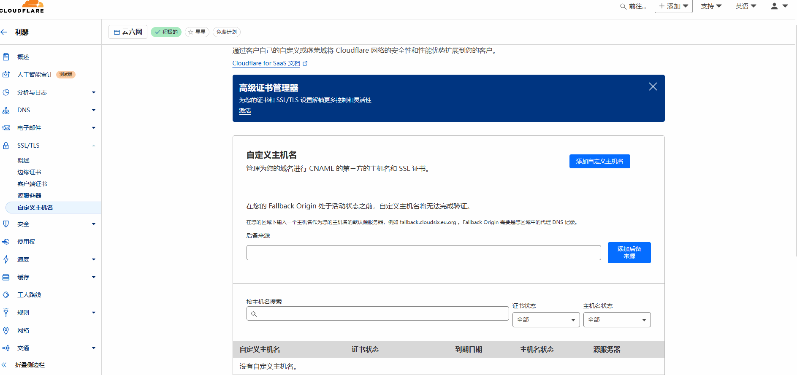The image size is (797, 375).
Task: Expand the DNS section arrow
Action: [x=94, y=110]
